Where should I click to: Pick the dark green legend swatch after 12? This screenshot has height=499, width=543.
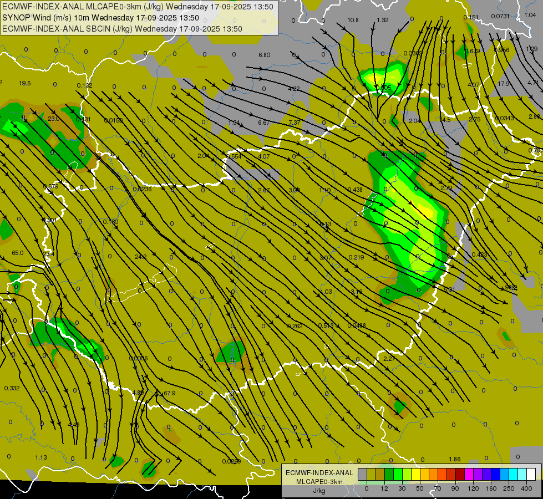tap(389, 474)
